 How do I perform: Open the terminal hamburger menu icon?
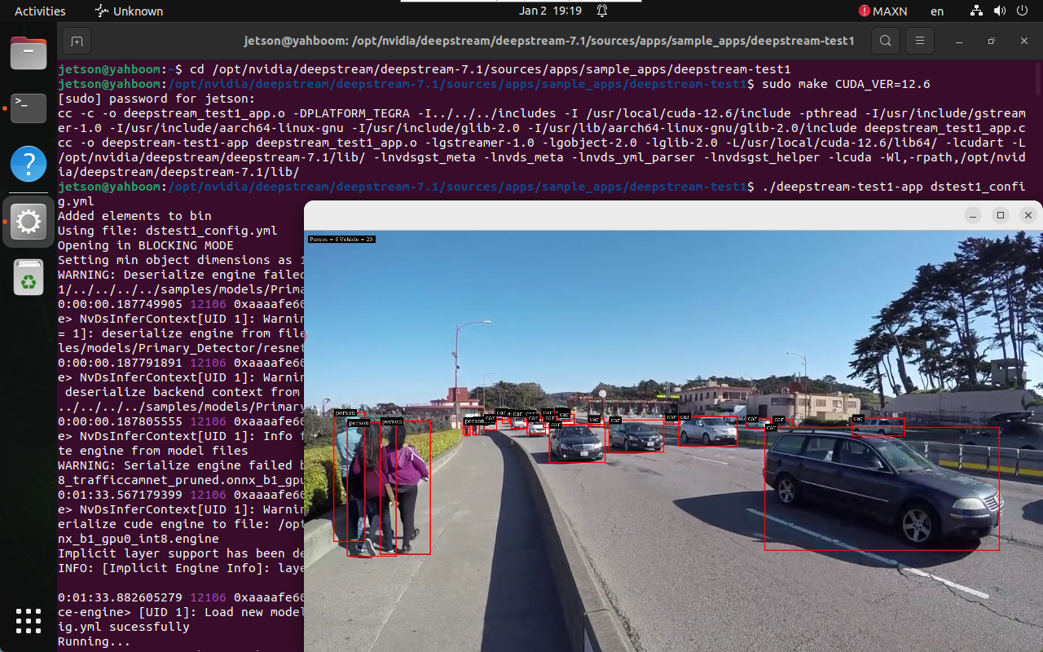[919, 40]
